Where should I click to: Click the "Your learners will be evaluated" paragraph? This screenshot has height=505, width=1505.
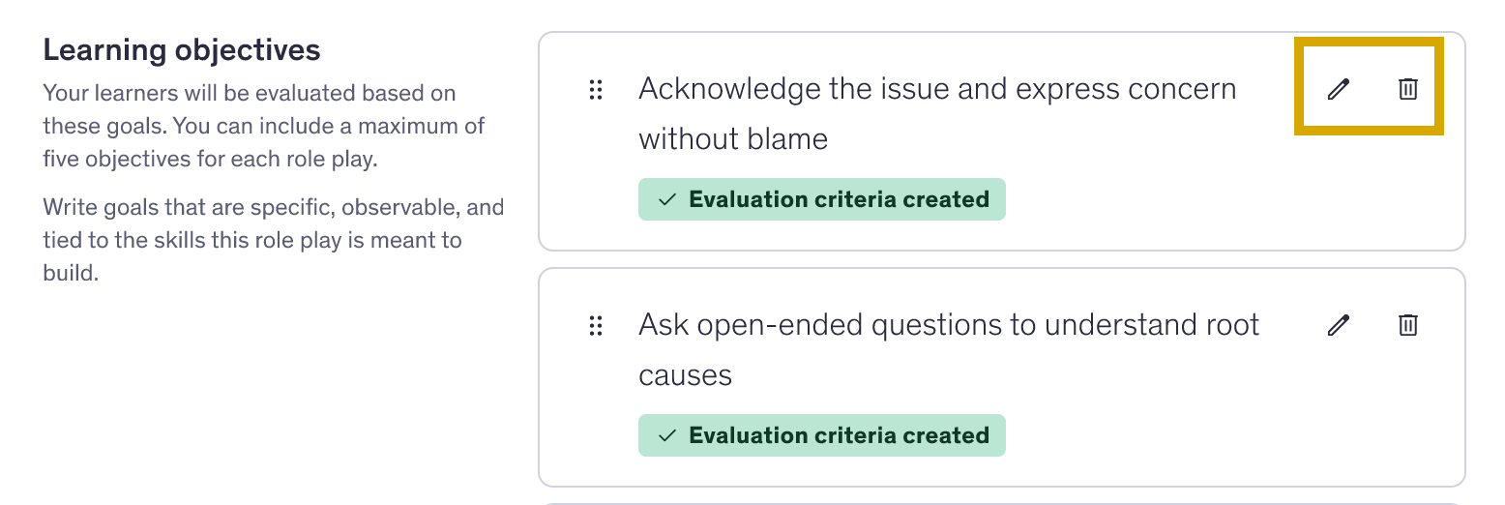[264, 127]
